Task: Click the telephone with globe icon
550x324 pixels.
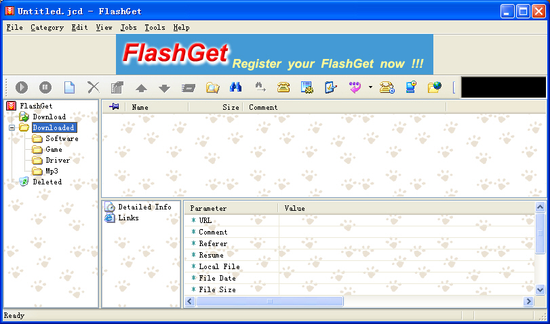Action: [387, 87]
